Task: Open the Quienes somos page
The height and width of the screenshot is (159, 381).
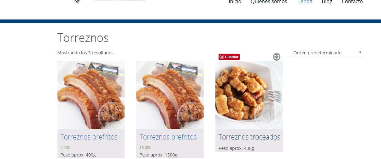Action: click(269, 2)
